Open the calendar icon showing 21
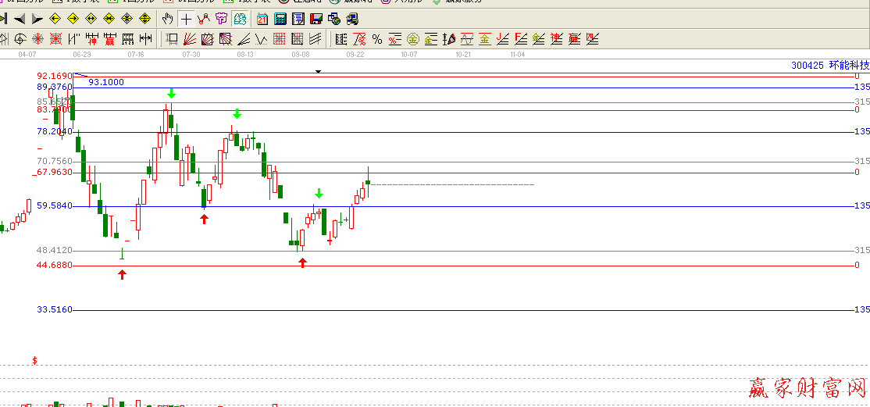 262,18
